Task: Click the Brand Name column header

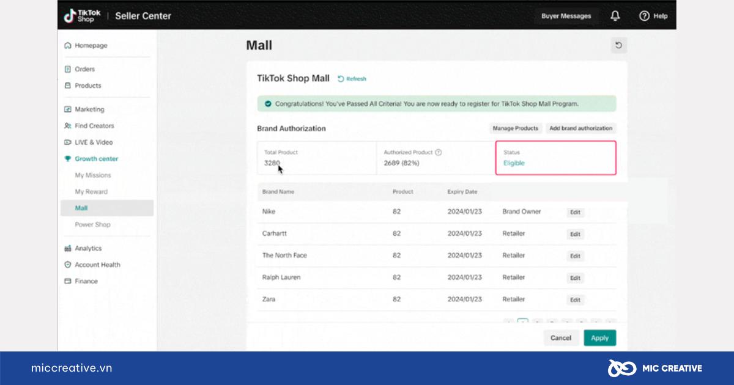Action: [x=278, y=192]
